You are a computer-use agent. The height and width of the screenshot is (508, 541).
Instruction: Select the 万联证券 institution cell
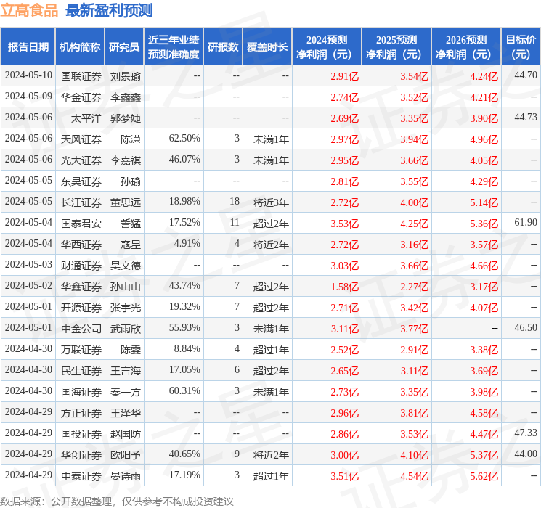pyautogui.click(x=81, y=350)
